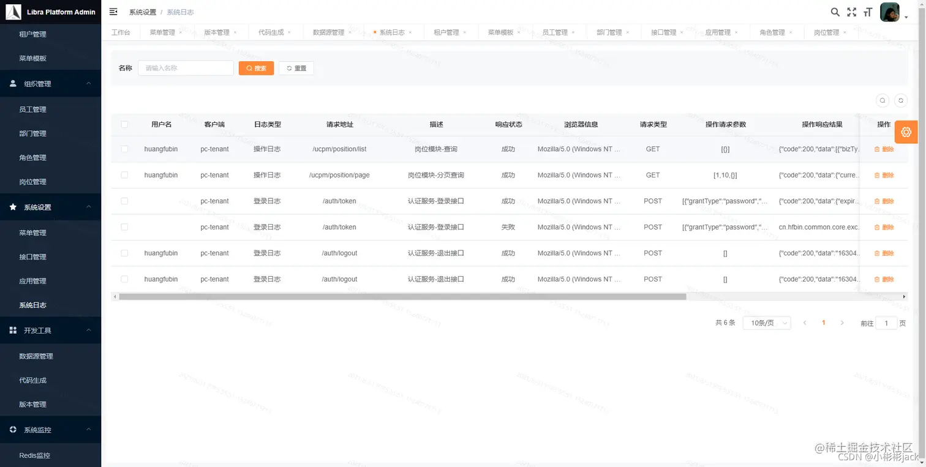Tick the checkbox of the failed login row
This screenshot has width=926, height=467.
[x=124, y=227]
